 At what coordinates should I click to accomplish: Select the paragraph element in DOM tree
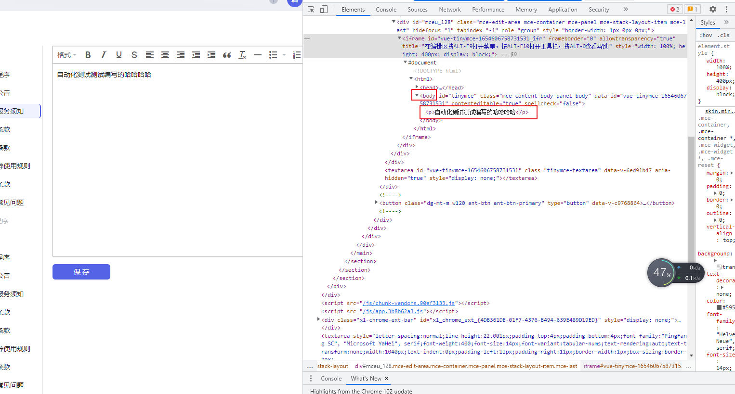tap(477, 112)
